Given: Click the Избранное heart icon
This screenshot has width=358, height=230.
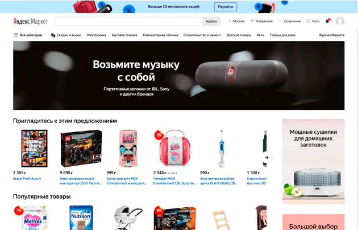Looking at the screenshot, I should click(x=252, y=21).
